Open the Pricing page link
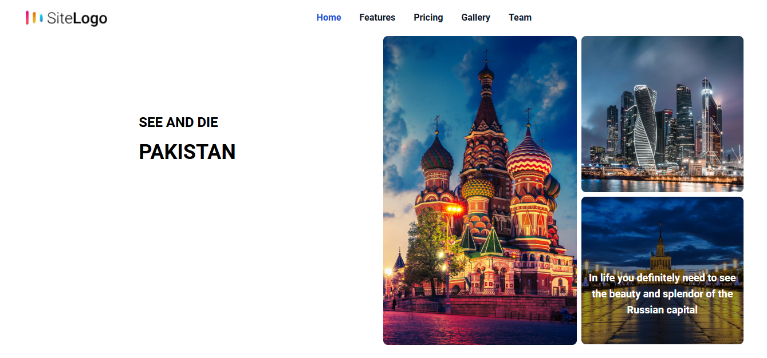This screenshot has width=767, height=358. pos(428,18)
